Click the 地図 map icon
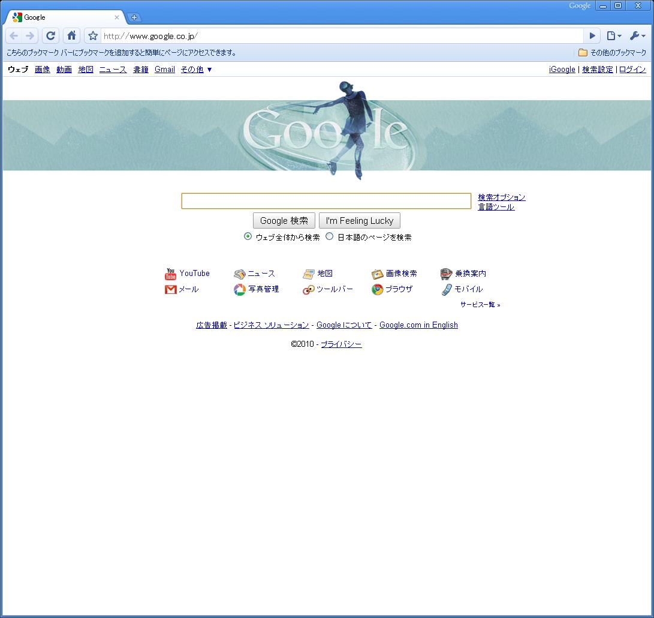This screenshot has height=618, width=654. pyautogui.click(x=309, y=274)
